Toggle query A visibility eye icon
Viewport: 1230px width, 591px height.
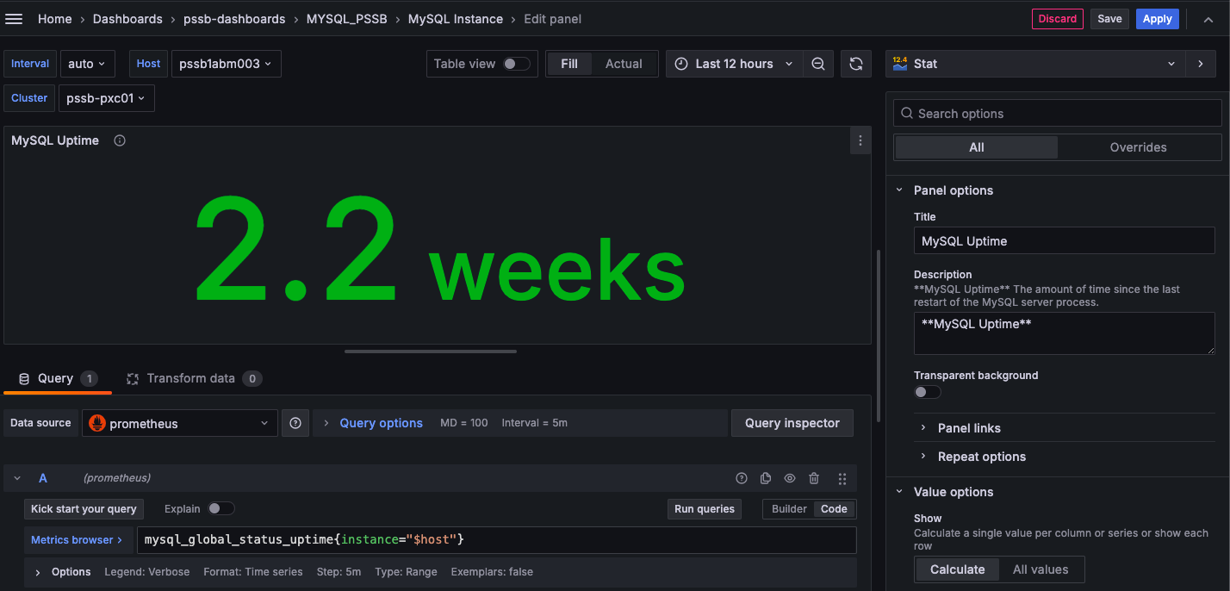pyautogui.click(x=790, y=478)
